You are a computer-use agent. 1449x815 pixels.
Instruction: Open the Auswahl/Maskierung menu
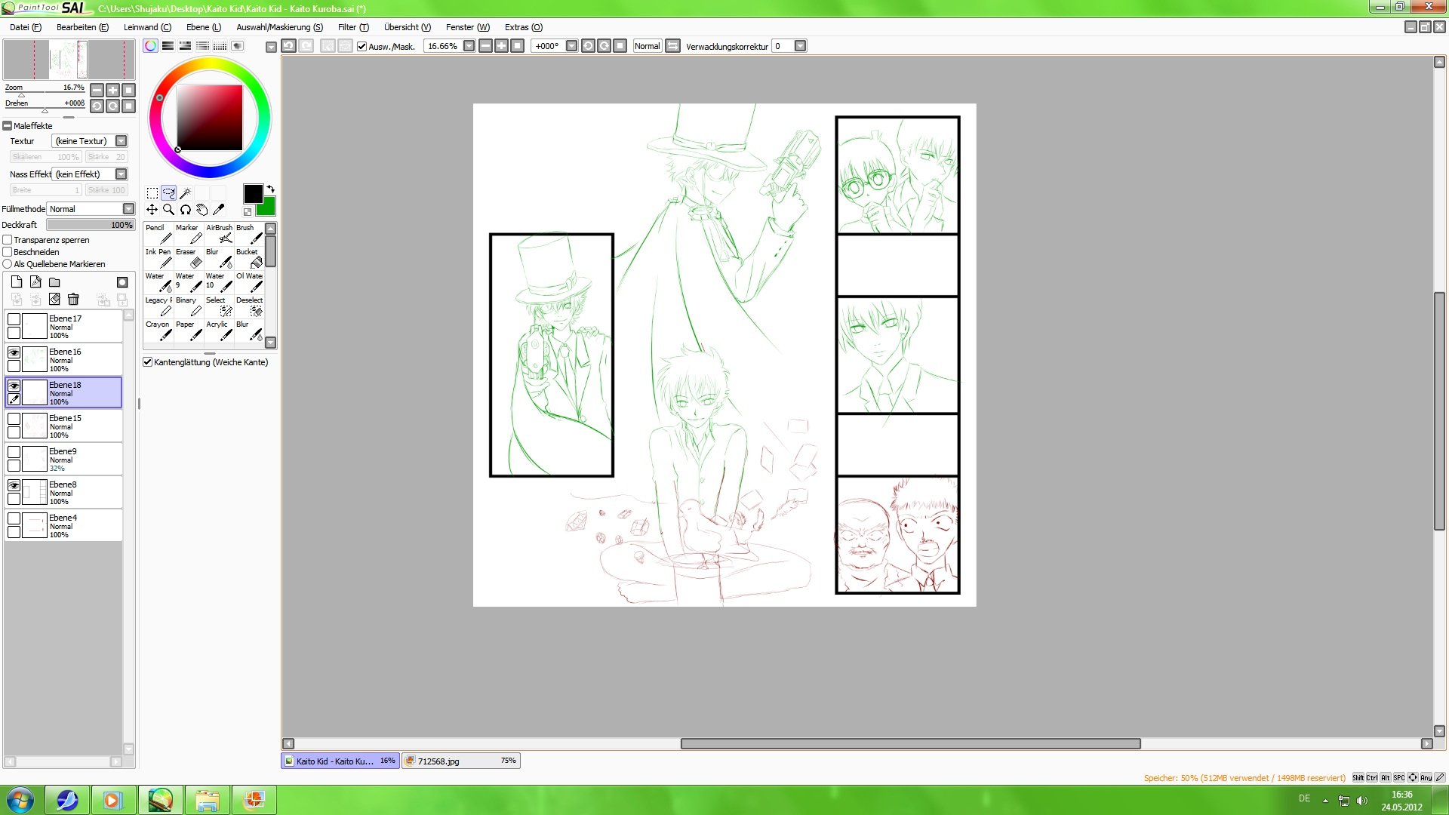(x=279, y=27)
